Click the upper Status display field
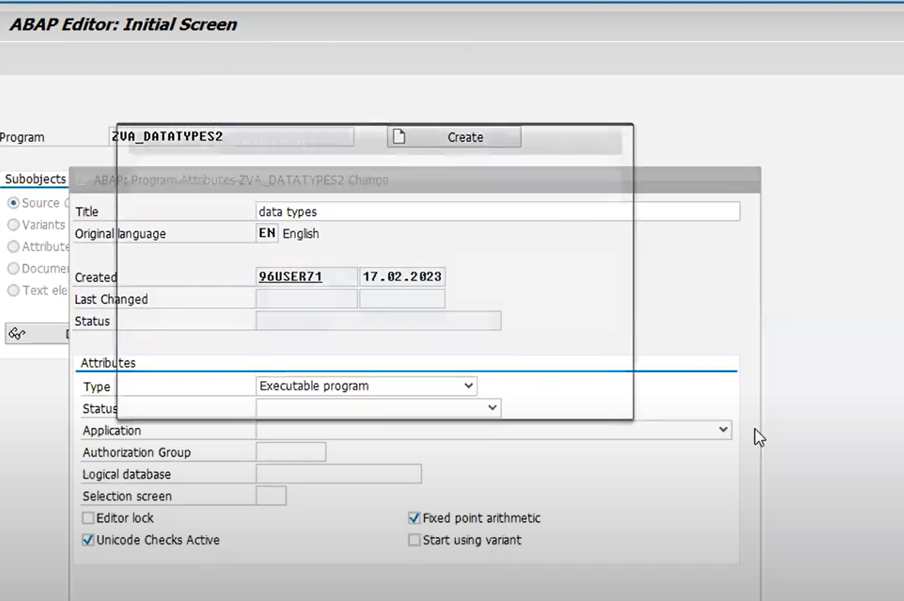This screenshot has width=904, height=601. tap(378, 321)
